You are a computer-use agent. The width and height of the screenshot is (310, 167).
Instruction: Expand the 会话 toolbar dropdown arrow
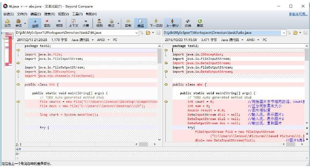(x=25, y=23)
